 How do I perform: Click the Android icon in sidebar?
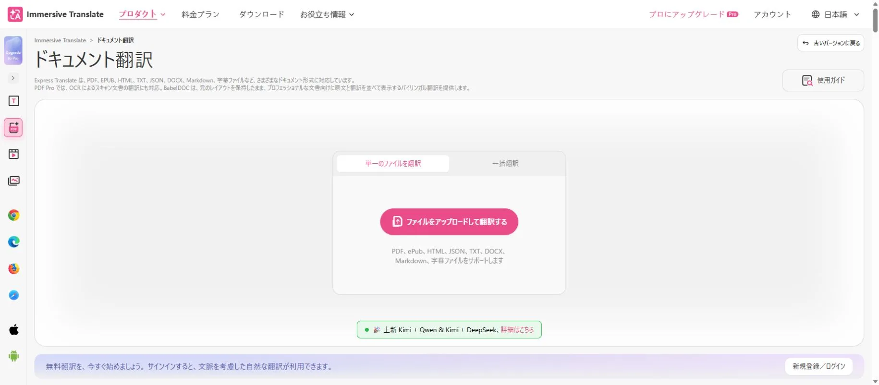coord(13,356)
